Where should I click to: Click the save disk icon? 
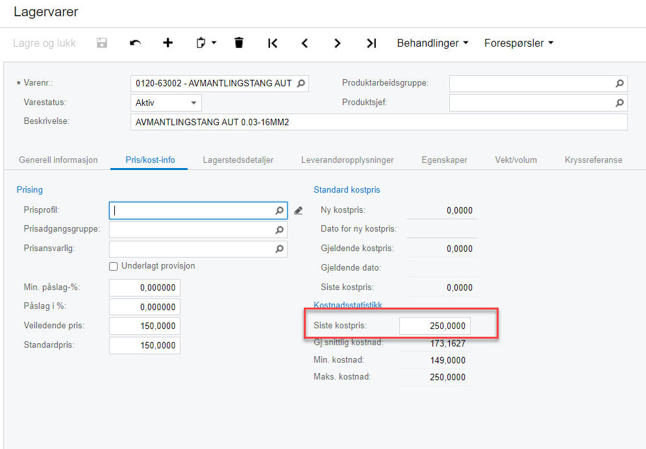102,43
